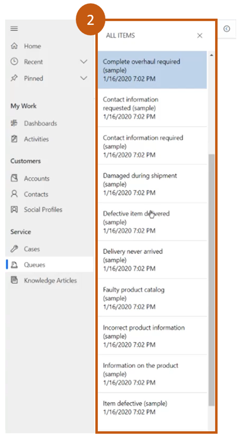
Task: Click the Pinned pushpin icon
Action: (14, 78)
